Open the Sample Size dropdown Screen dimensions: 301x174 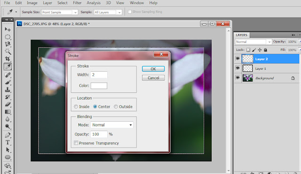(75, 12)
